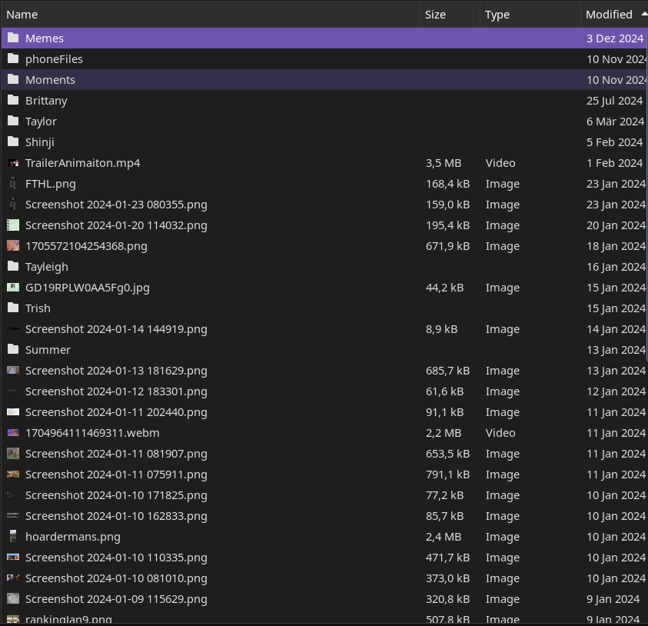Select file name Screenshot 2024-01-10 081010.png
Image resolution: width=648 pixels, height=626 pixels.
click(x=116, y=578)
